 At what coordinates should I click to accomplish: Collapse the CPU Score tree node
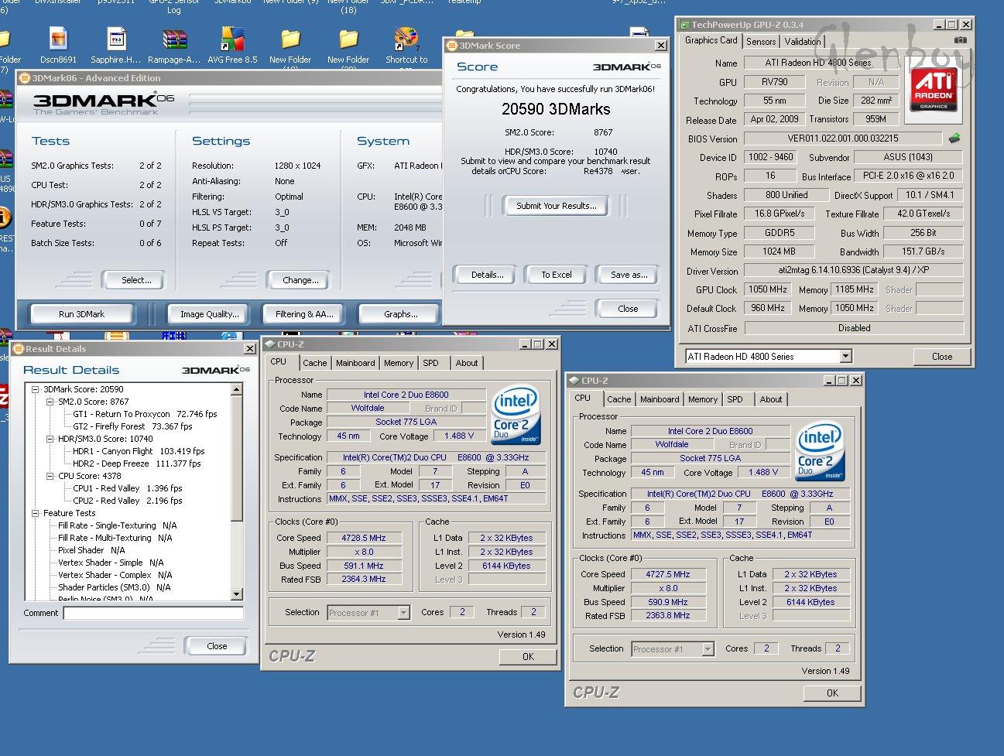(x=50, y=477)
